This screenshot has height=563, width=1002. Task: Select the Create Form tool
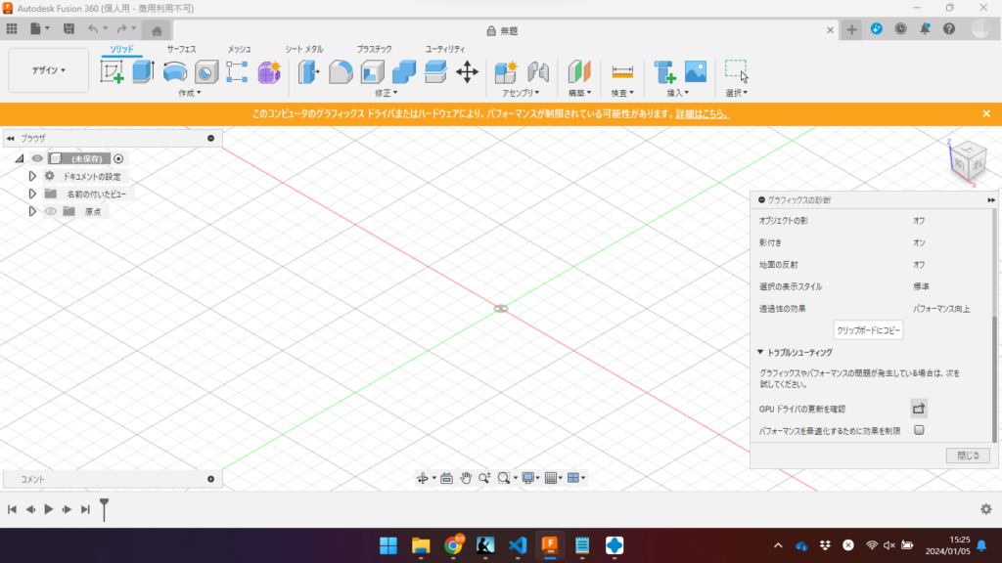269,71
